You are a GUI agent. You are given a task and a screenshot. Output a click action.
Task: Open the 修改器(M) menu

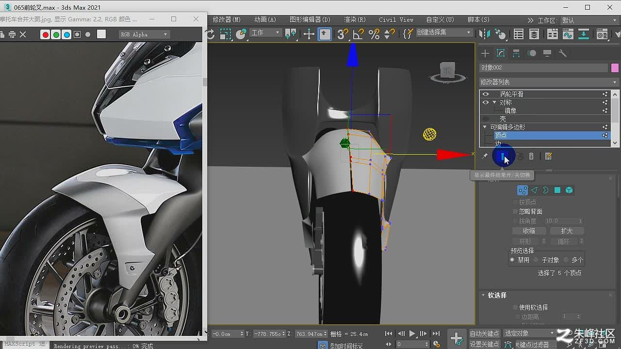(227, 20)
